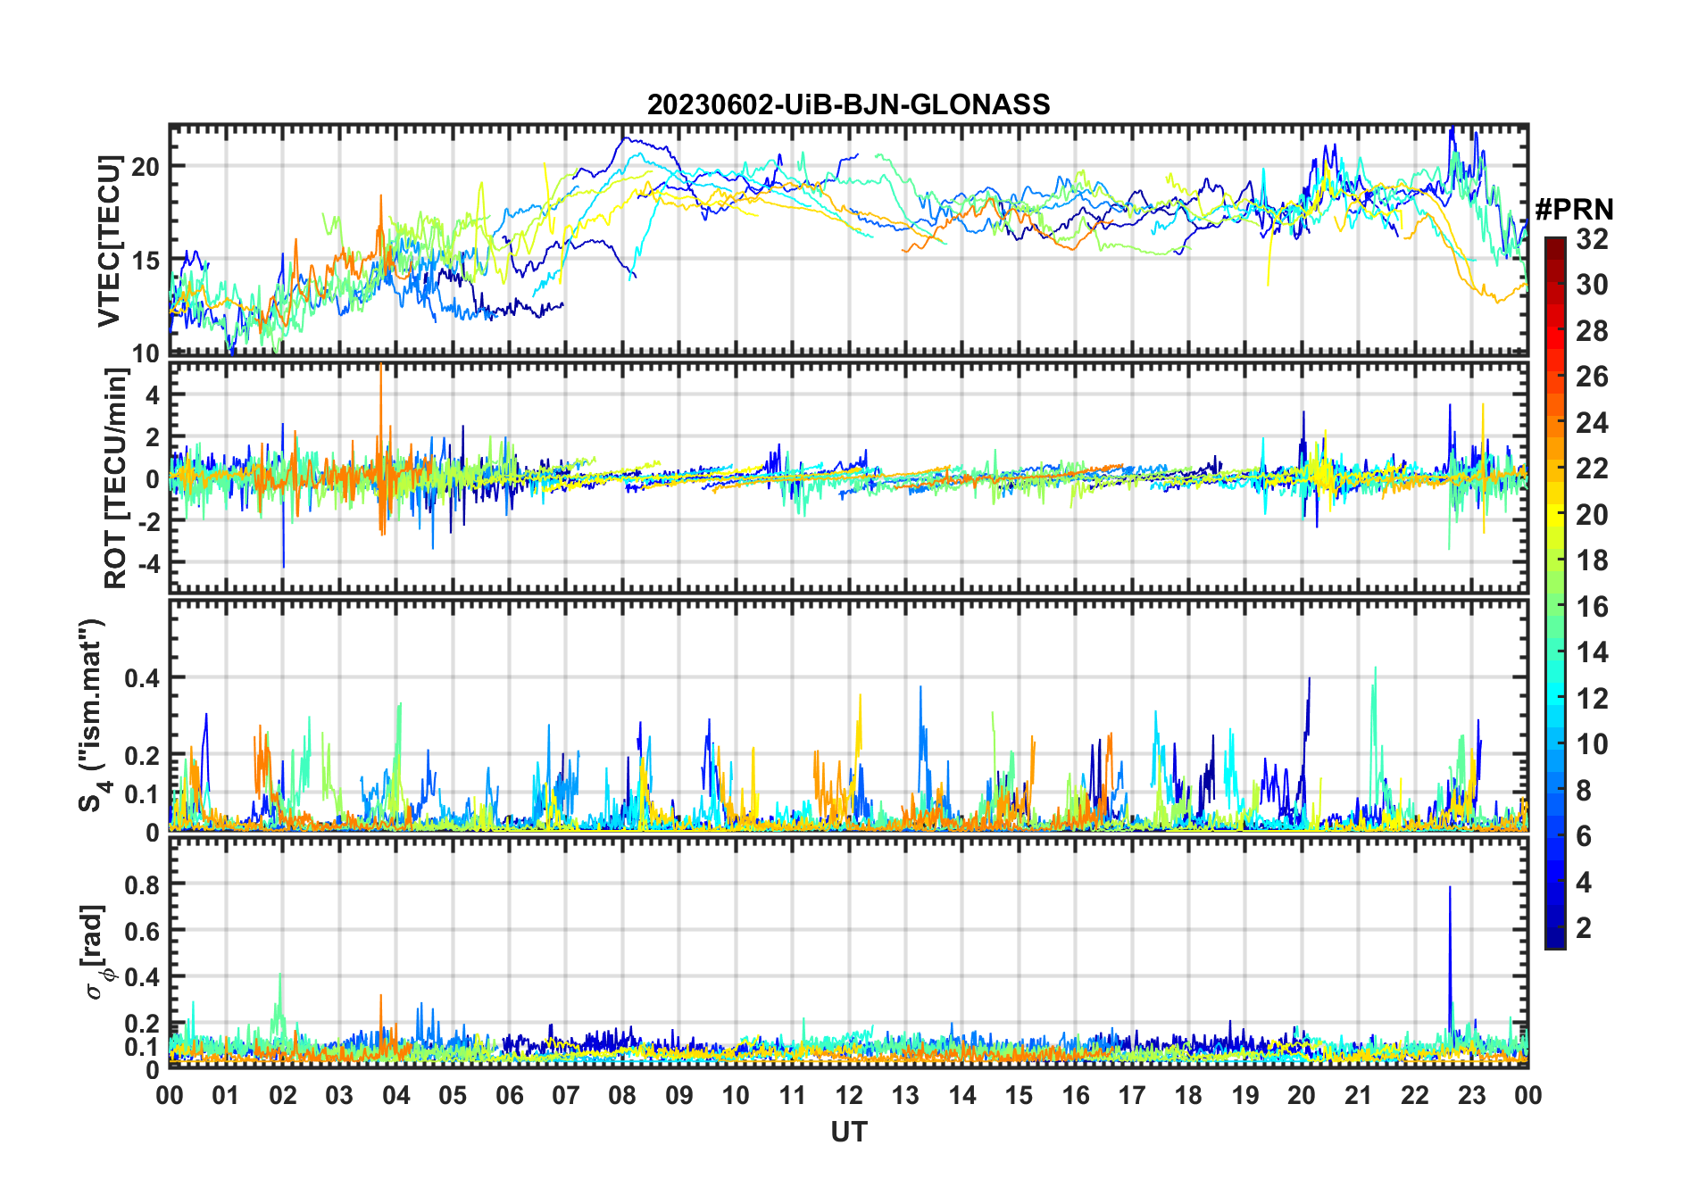The height and width of the screenshot is (1187, 1698).
Task: Click the colorbar at PRN value 24
Action: 1554,423
